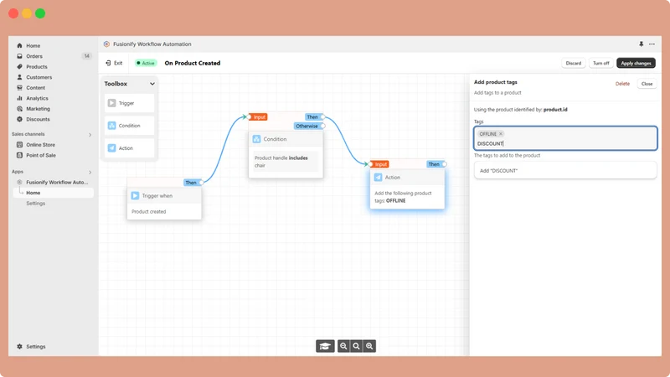Click the macOS green maximize button
This screenshot has height=377, width=670.
point(40,13)
